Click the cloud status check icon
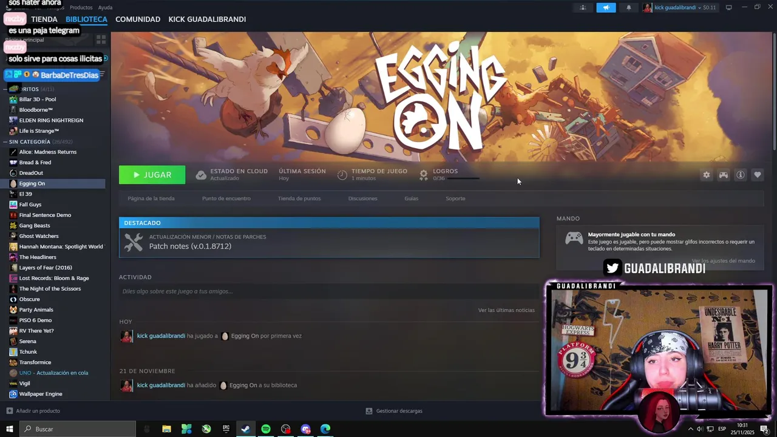777x437 pixels. (201, 175)
